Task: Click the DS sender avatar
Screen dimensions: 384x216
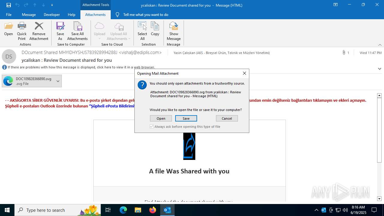Action: (9, 56)
